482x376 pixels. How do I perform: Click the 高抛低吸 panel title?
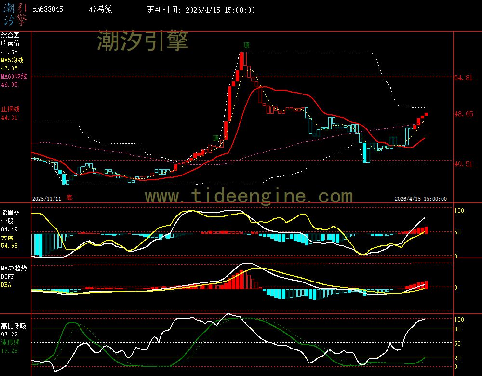pos(13,326)
